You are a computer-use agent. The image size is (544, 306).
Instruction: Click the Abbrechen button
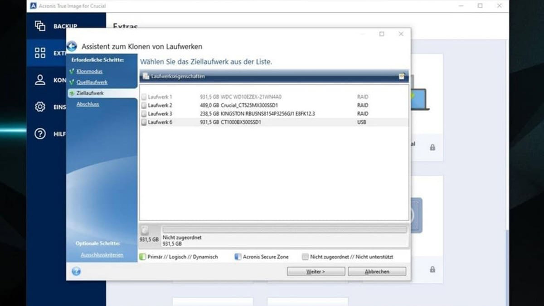click(x=377, y=272)
